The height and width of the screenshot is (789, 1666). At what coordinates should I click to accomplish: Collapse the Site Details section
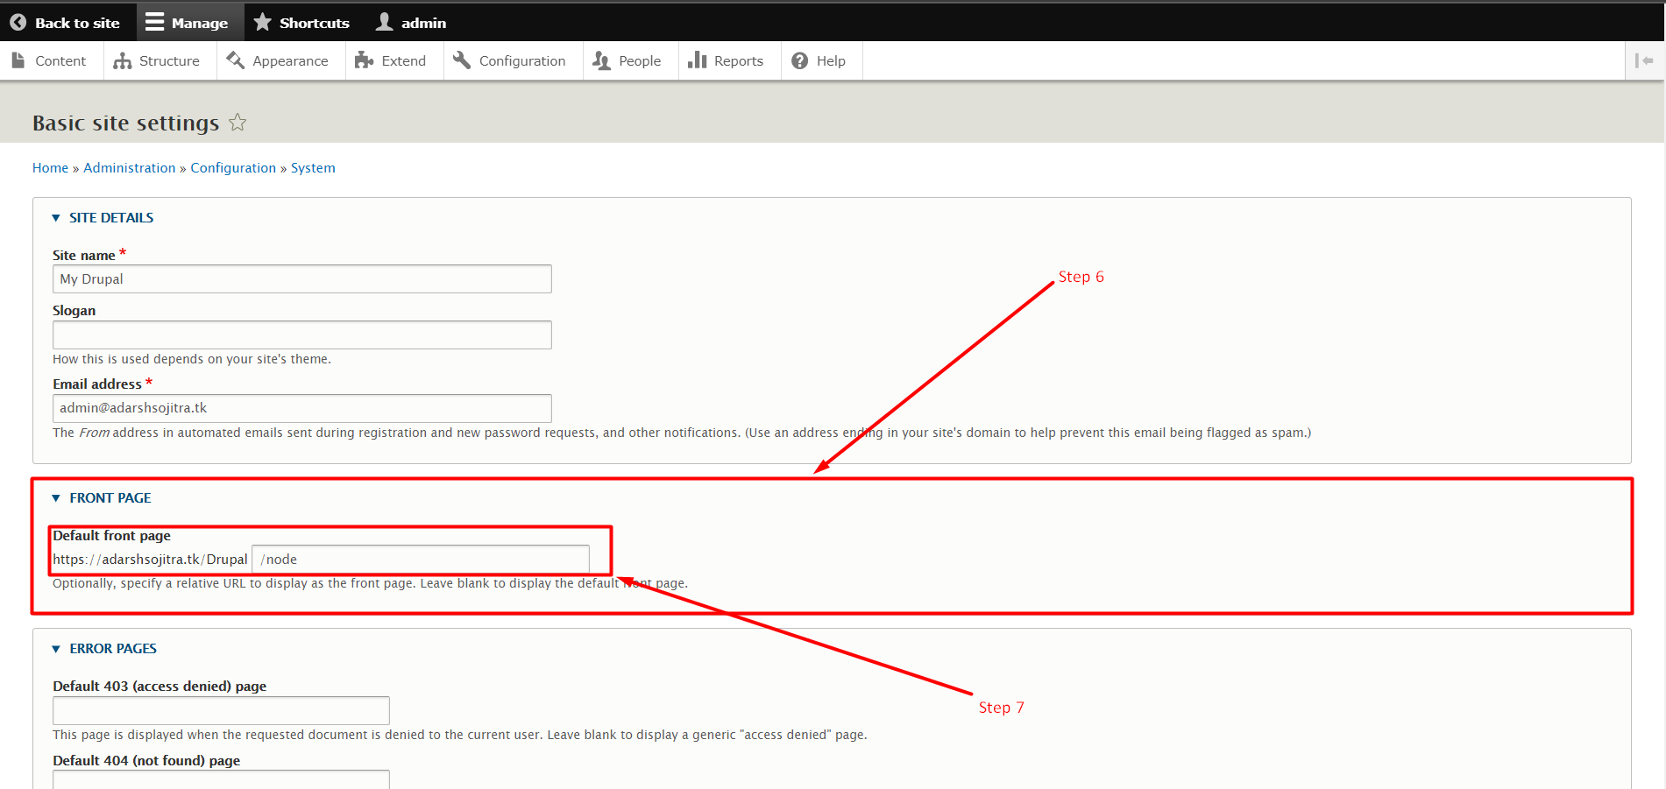(x=103, y=218)
